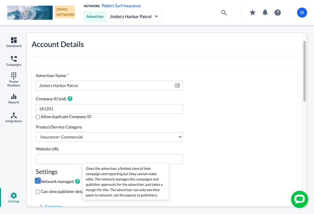
Task: Click the Network managed help icon
Action: (78, 181)
